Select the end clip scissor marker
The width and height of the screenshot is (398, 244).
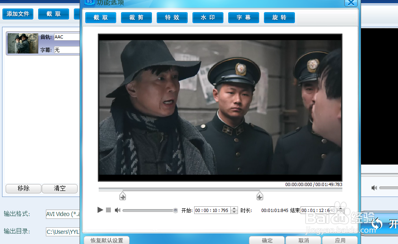tap(260, 196)
